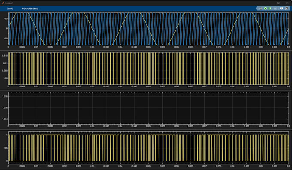The height and width of the screenshot is (170, 292).
Task: Click the stop simulation button
Action: (275, 9)
